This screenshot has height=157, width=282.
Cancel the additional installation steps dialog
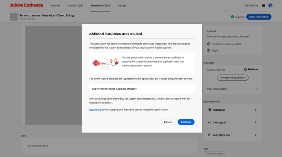(x=168, y=122)
